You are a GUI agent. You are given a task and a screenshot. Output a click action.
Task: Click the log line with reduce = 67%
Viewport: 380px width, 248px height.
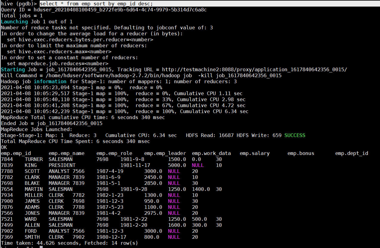[123, 105]
